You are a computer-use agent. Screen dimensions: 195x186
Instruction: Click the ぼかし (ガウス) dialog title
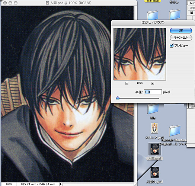[x=153, y=22]
